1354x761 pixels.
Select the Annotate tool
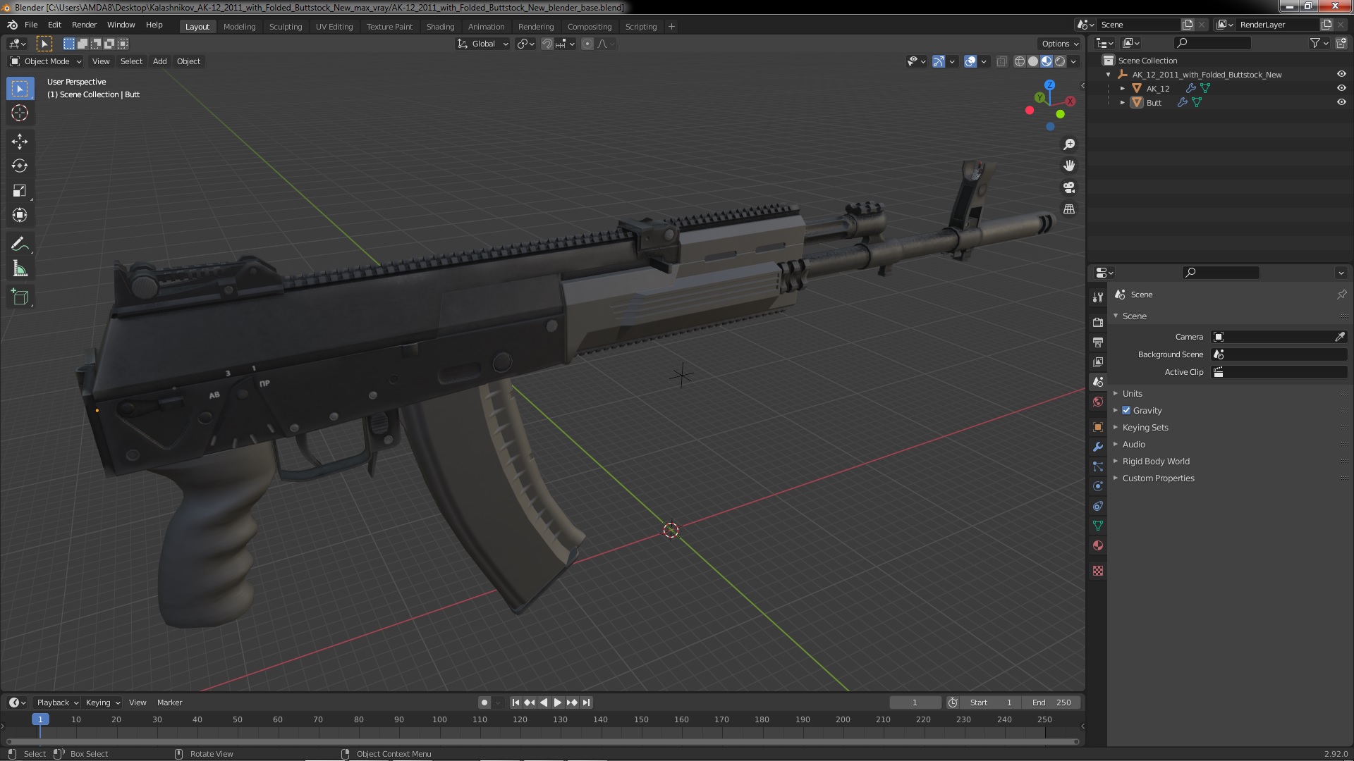(20, 245)
